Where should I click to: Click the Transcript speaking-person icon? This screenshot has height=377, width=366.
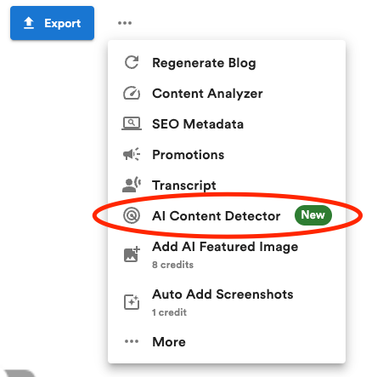tap(132, 185)
